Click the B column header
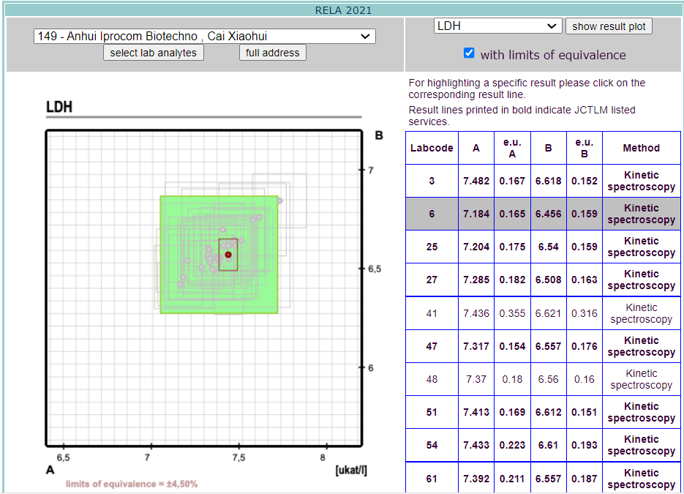Viewport: 684px width, 494px height. click(549, 148)
